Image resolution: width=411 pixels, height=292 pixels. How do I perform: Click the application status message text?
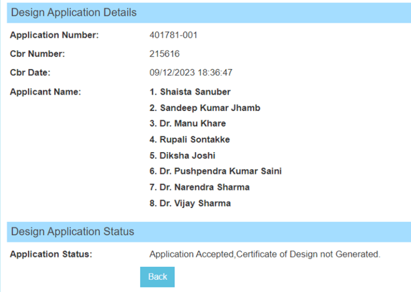265,254
